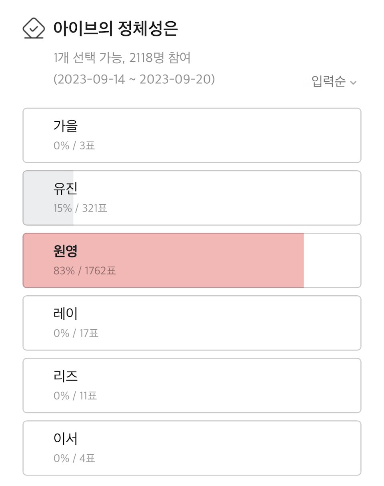Click the chevron arrow next to 입력순
The width and height of the screenshot is (384, 486).
(353, 83)
